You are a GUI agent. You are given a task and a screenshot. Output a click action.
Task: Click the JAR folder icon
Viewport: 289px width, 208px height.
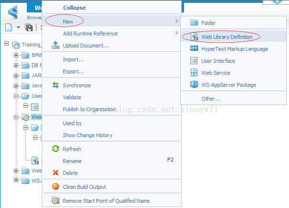tap(25, 76)
